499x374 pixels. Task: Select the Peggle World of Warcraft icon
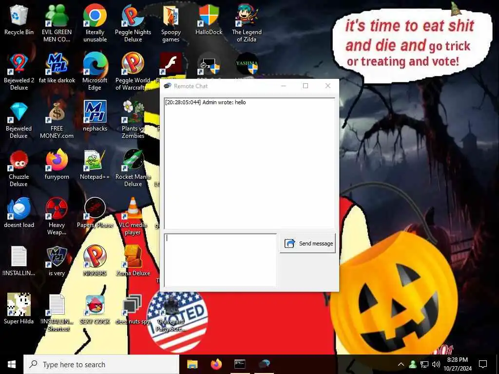133,72
